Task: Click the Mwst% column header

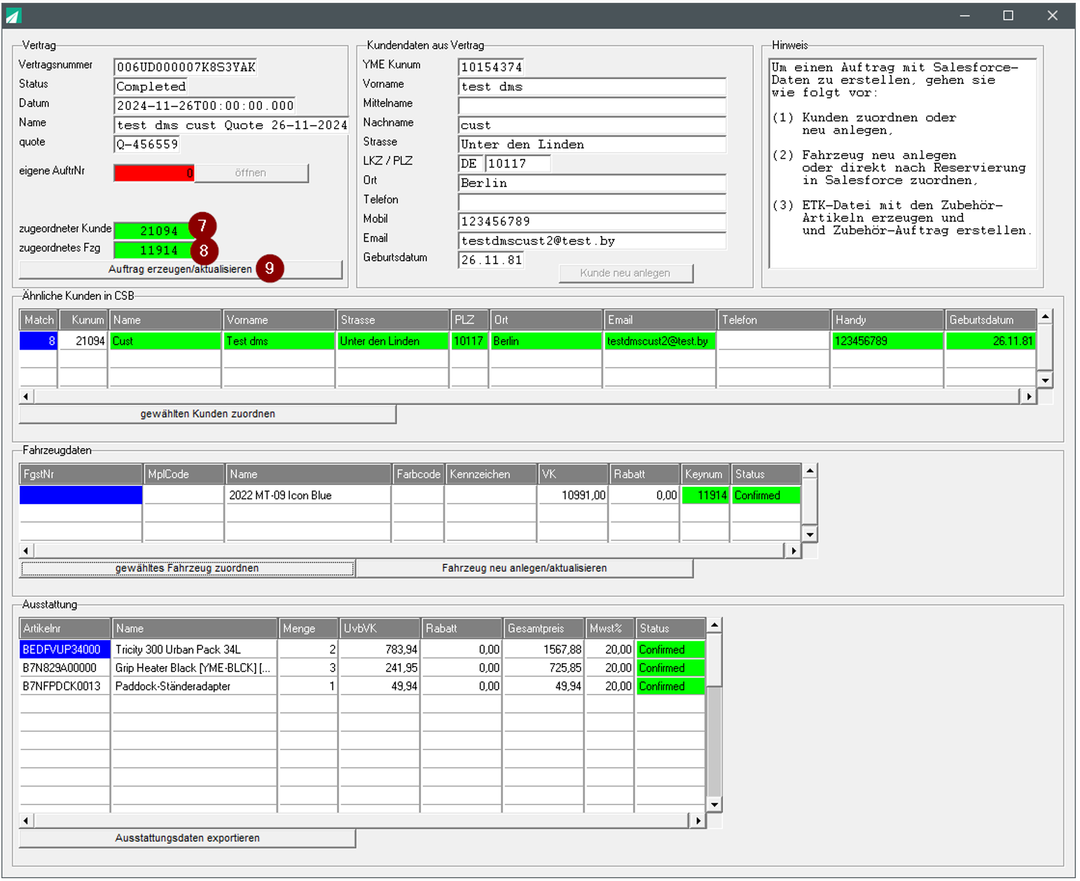Action: tap(610, 628)
